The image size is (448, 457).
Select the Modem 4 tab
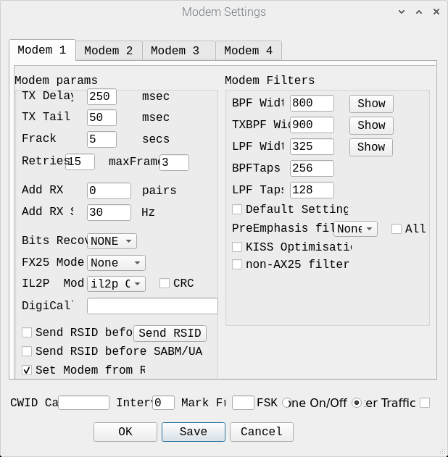248,51
